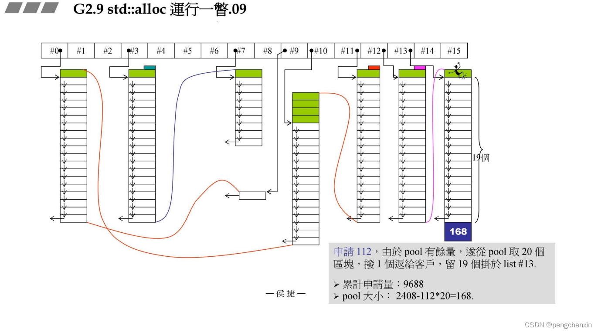Click the blue '申請 112' text
598x333 pixels.
(352, 251)
